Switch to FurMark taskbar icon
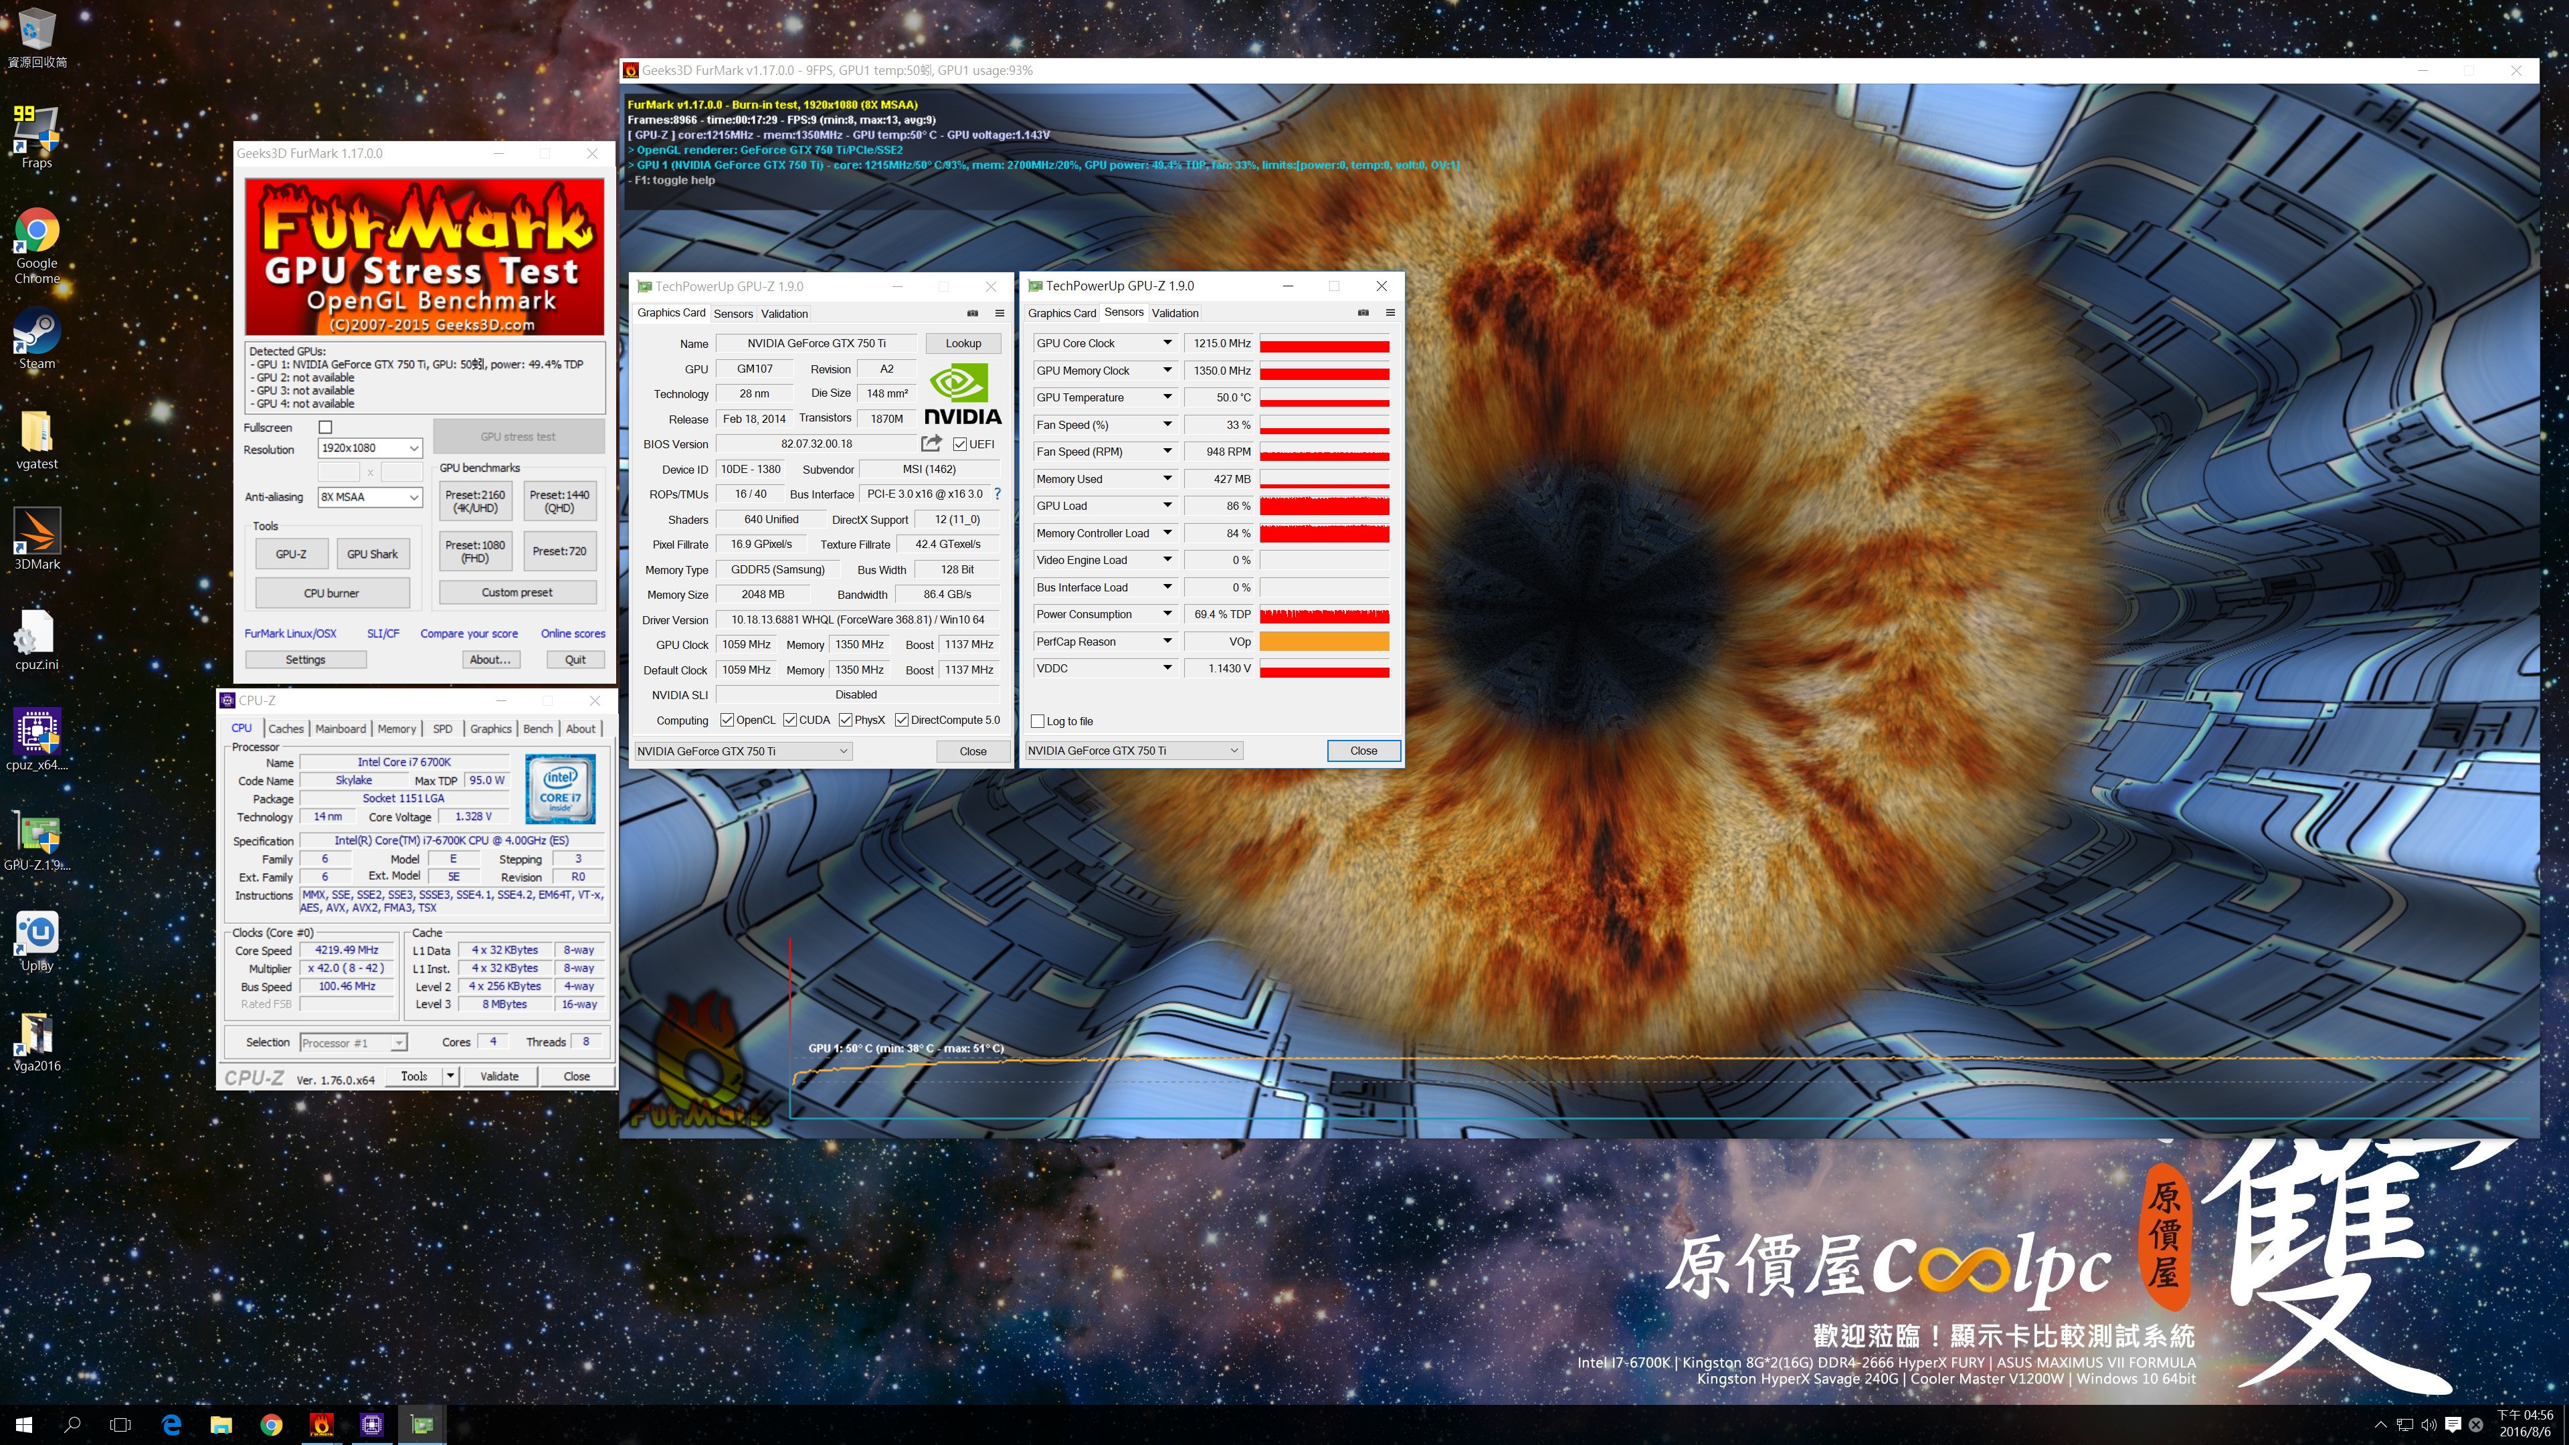The height and width of the screenshot is (1445, 2569). (x=321, y=1424)
